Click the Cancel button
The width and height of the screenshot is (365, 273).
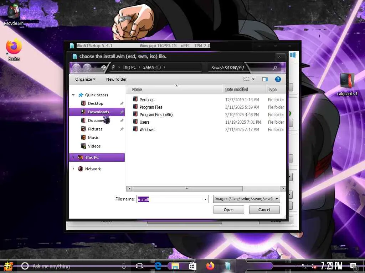point(264,210)
